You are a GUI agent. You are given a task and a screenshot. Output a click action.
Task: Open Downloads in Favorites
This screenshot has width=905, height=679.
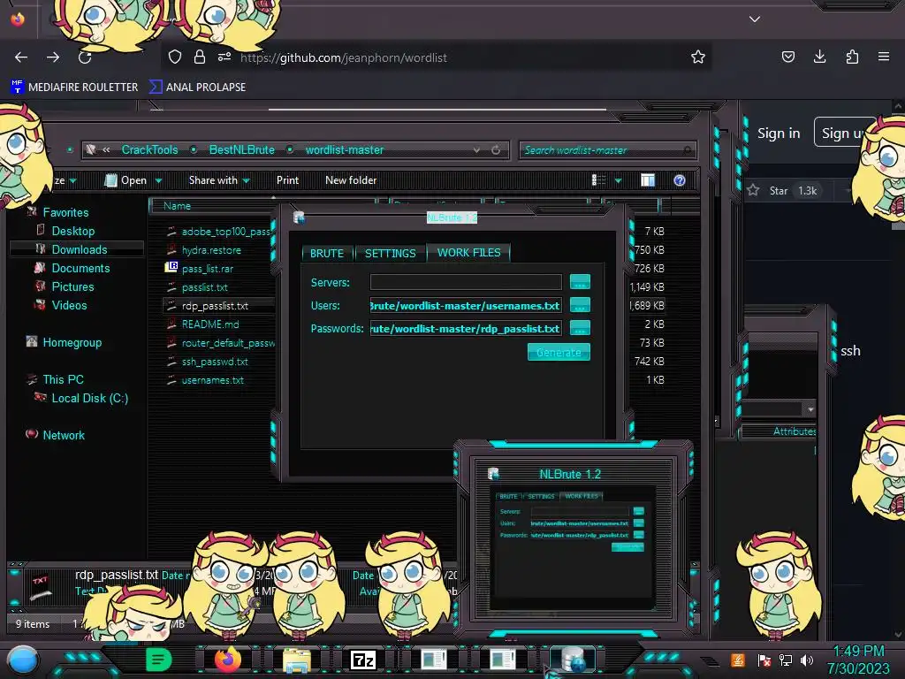tap(80, 249)
